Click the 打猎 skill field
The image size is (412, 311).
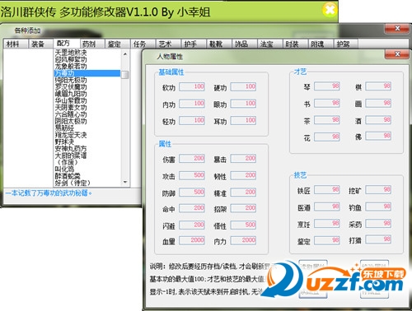[378, 240]
